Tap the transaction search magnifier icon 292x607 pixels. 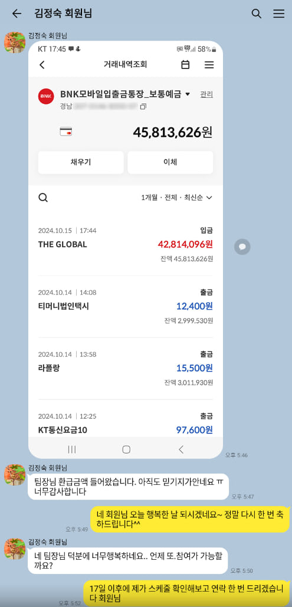pos(44,198)
